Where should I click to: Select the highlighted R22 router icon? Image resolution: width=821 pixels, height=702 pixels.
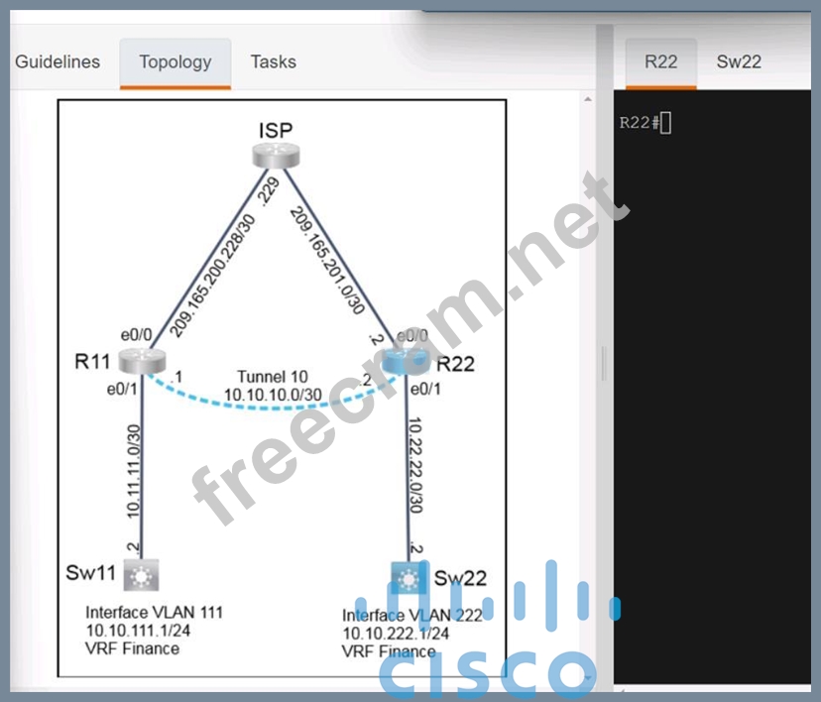(x=404, y=362)
